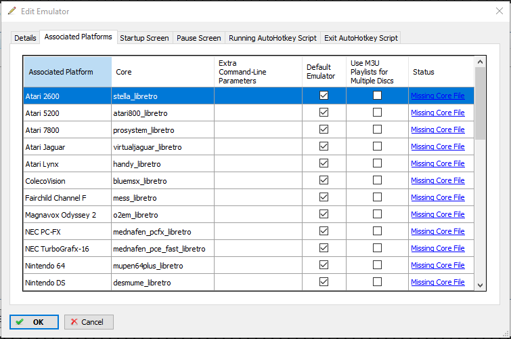The image size is (511, 339).
Task: Open Missing Core File link for Atari Lynx
Action: coord(438,163)
